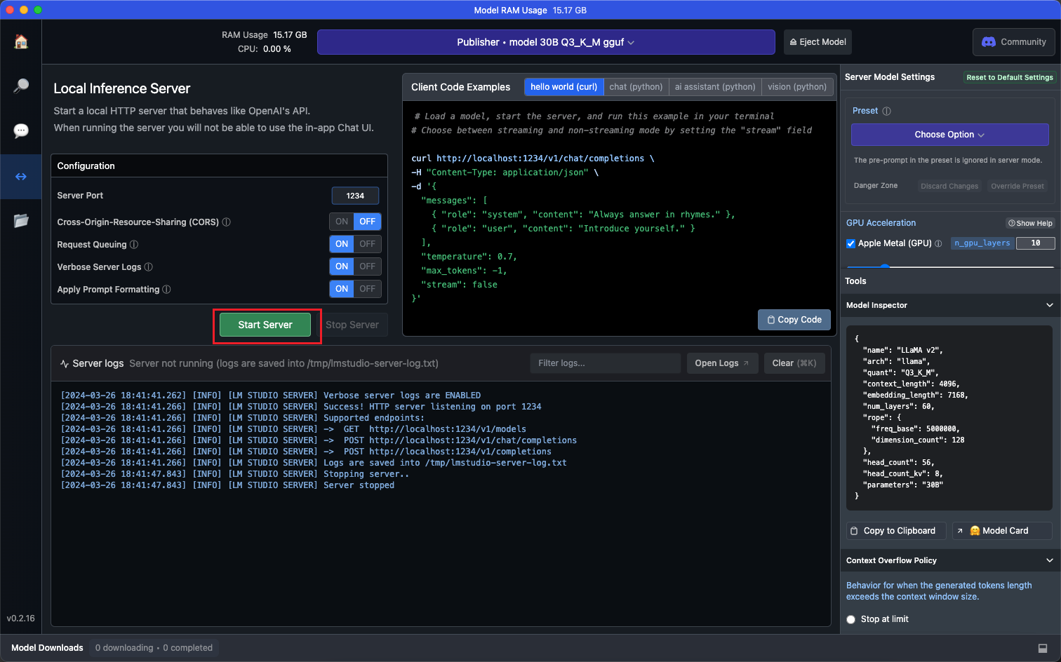The height and width of the screenshot is (662, 1061).
Task: Clear the server logs
Action: tap(794, 363)
